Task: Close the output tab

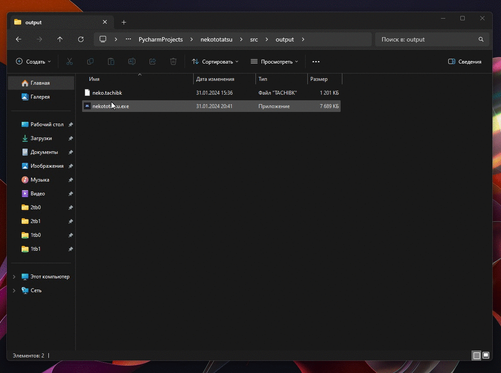Action: (105, 22)
